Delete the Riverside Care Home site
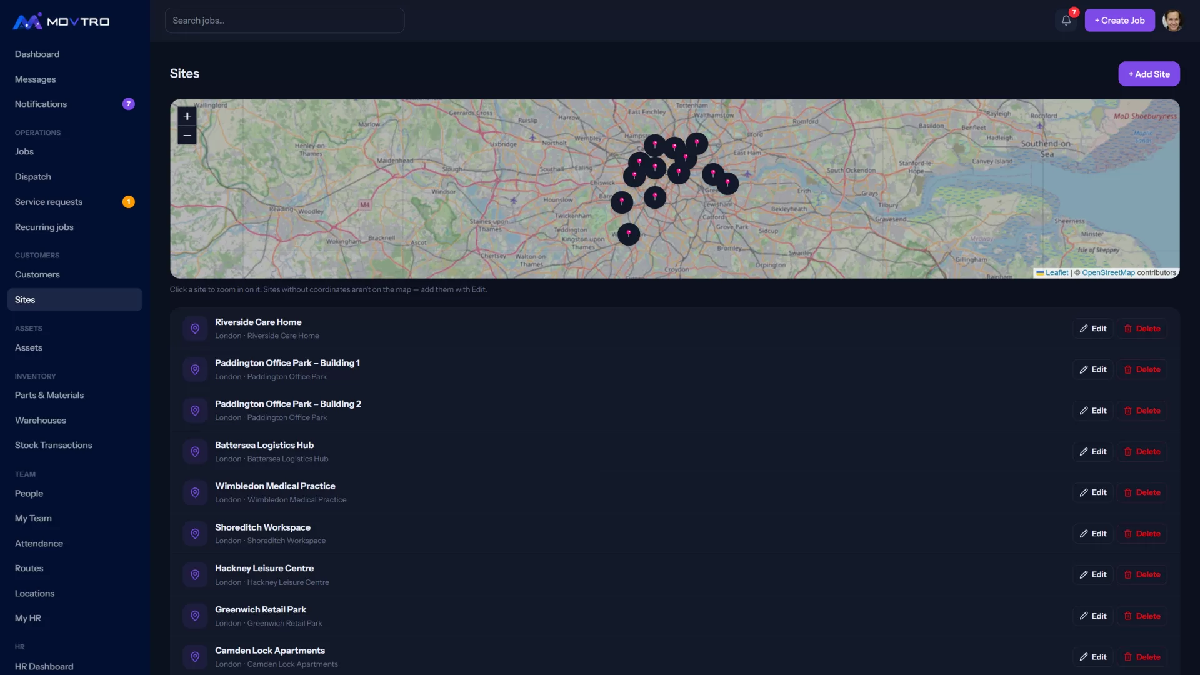 click(x=1142, y=329)
